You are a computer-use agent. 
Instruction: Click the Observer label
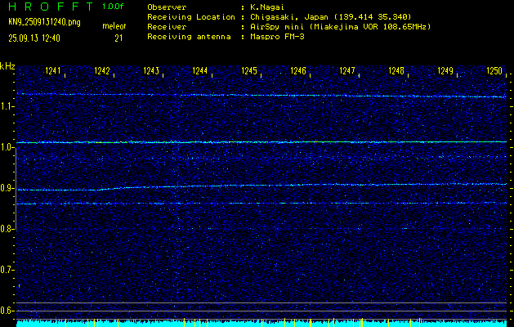(167, 7)
